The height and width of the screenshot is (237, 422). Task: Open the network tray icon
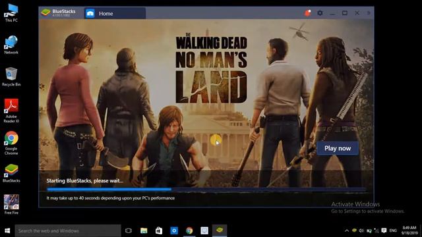(377, 230)
